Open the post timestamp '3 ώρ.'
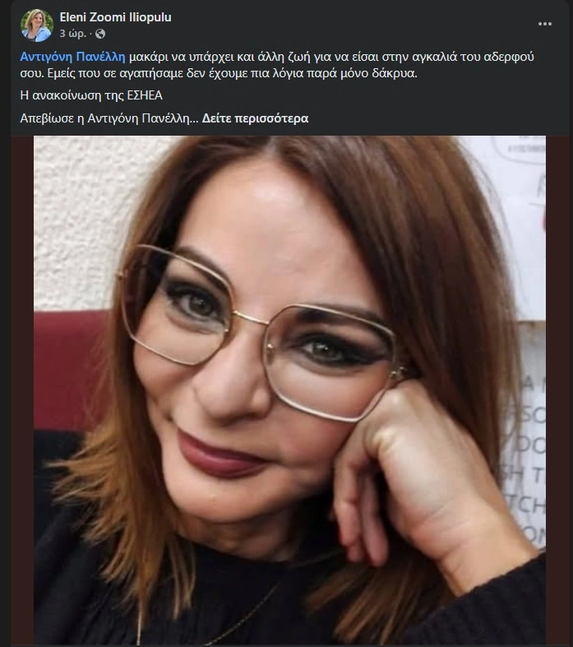Viewport: 573px width, 647px height. (x=72, y=34)
